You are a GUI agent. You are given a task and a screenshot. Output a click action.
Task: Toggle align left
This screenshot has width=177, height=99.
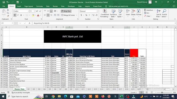pyautogui.click(x=45, y=15)
